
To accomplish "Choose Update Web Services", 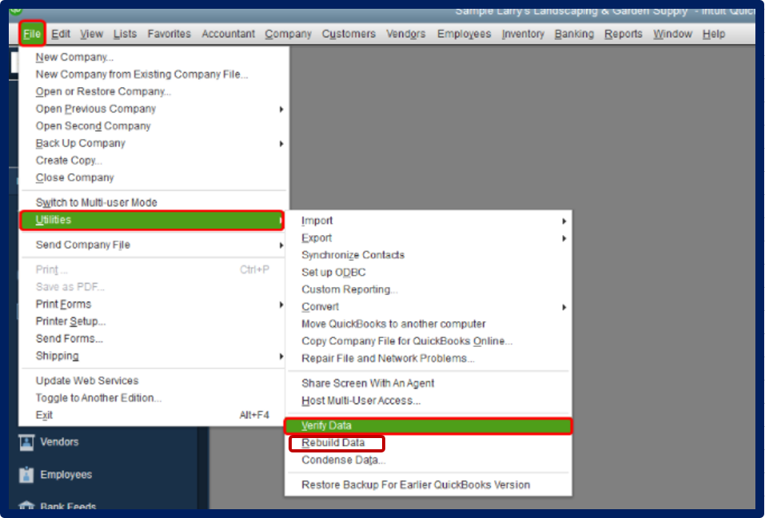I will [x=152, y=381].
